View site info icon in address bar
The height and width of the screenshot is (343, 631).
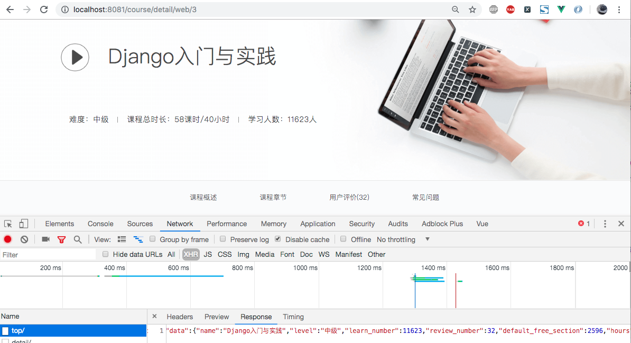pyautogui.click(x=65, y=10)
